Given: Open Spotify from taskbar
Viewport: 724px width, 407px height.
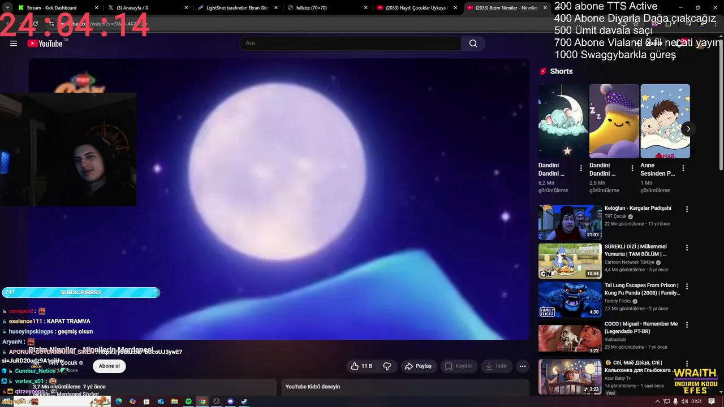Looking at the screenshot, I should [188, 401].
